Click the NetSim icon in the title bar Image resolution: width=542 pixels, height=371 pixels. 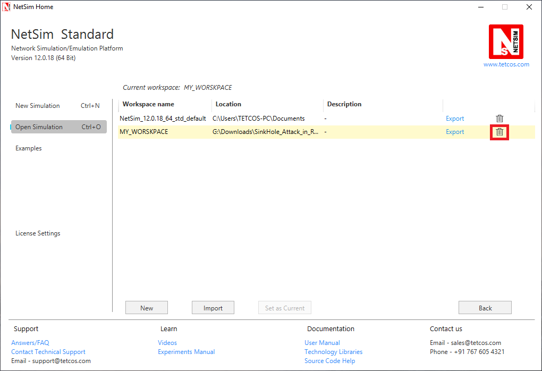pos(6,6)
